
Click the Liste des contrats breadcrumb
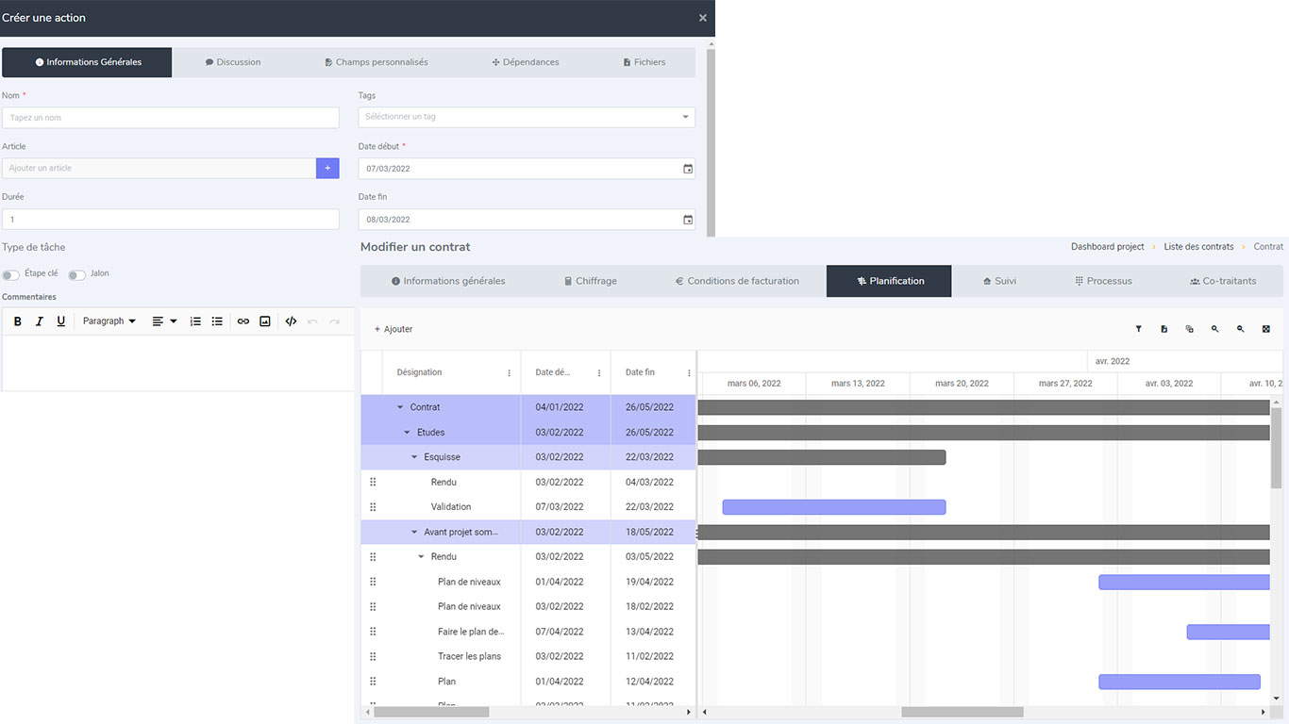1198,247
